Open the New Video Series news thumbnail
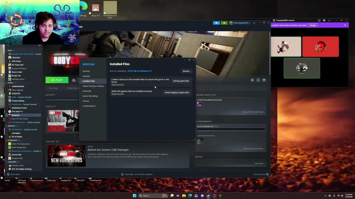The height and width of the screenshot is (199, 355). tap(67, 156)
